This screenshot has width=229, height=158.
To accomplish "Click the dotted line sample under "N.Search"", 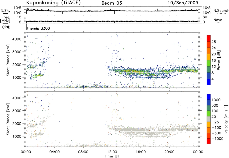I will click(221, 14).
